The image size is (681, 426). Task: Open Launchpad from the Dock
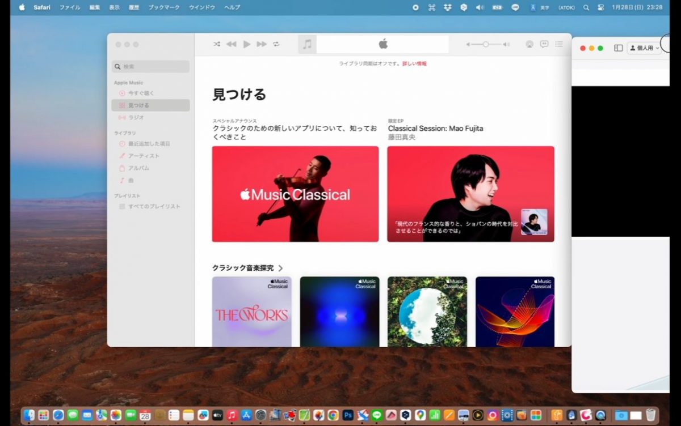(x=44, y=415)
